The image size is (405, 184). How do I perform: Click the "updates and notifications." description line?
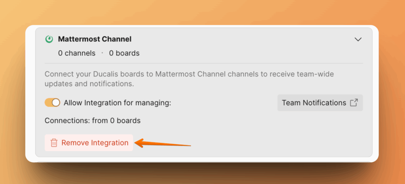pos(89,84)
